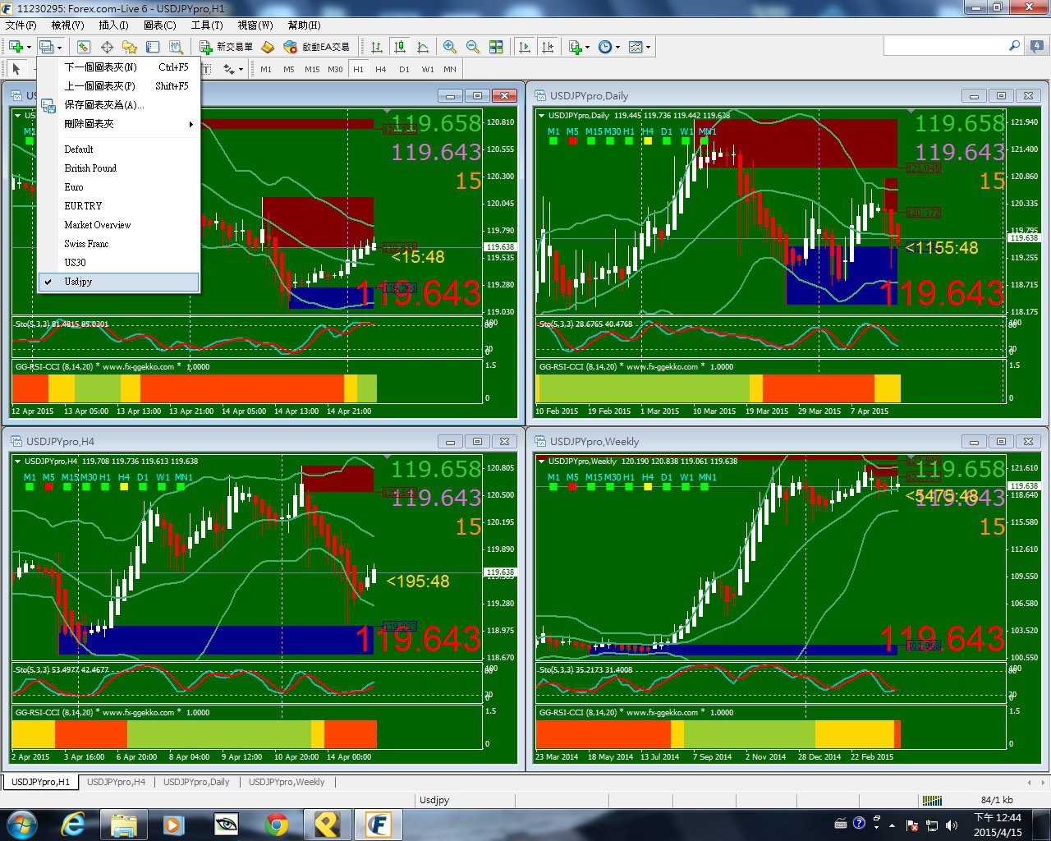
Task: Switch chart to line chart style
Action: 422,47
